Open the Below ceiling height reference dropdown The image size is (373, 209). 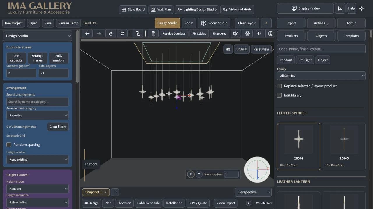(x=38, y=202)
